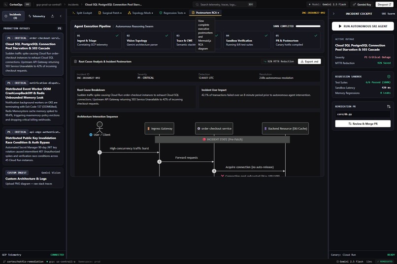
Task: Click the core/db.py file field
Action: (363, 114)
